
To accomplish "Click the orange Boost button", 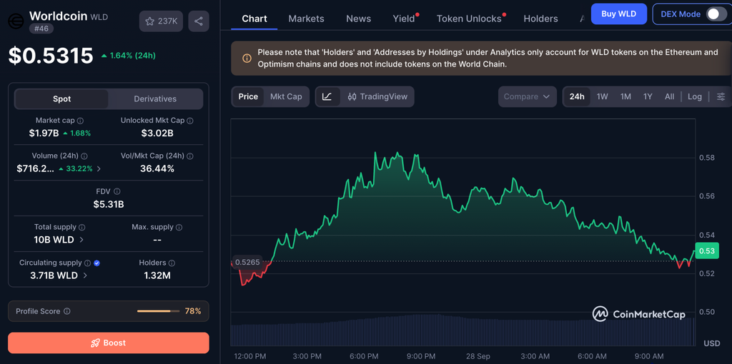I will coord(109,343).
